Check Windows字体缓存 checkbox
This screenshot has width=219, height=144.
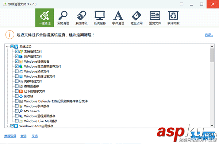17,106
